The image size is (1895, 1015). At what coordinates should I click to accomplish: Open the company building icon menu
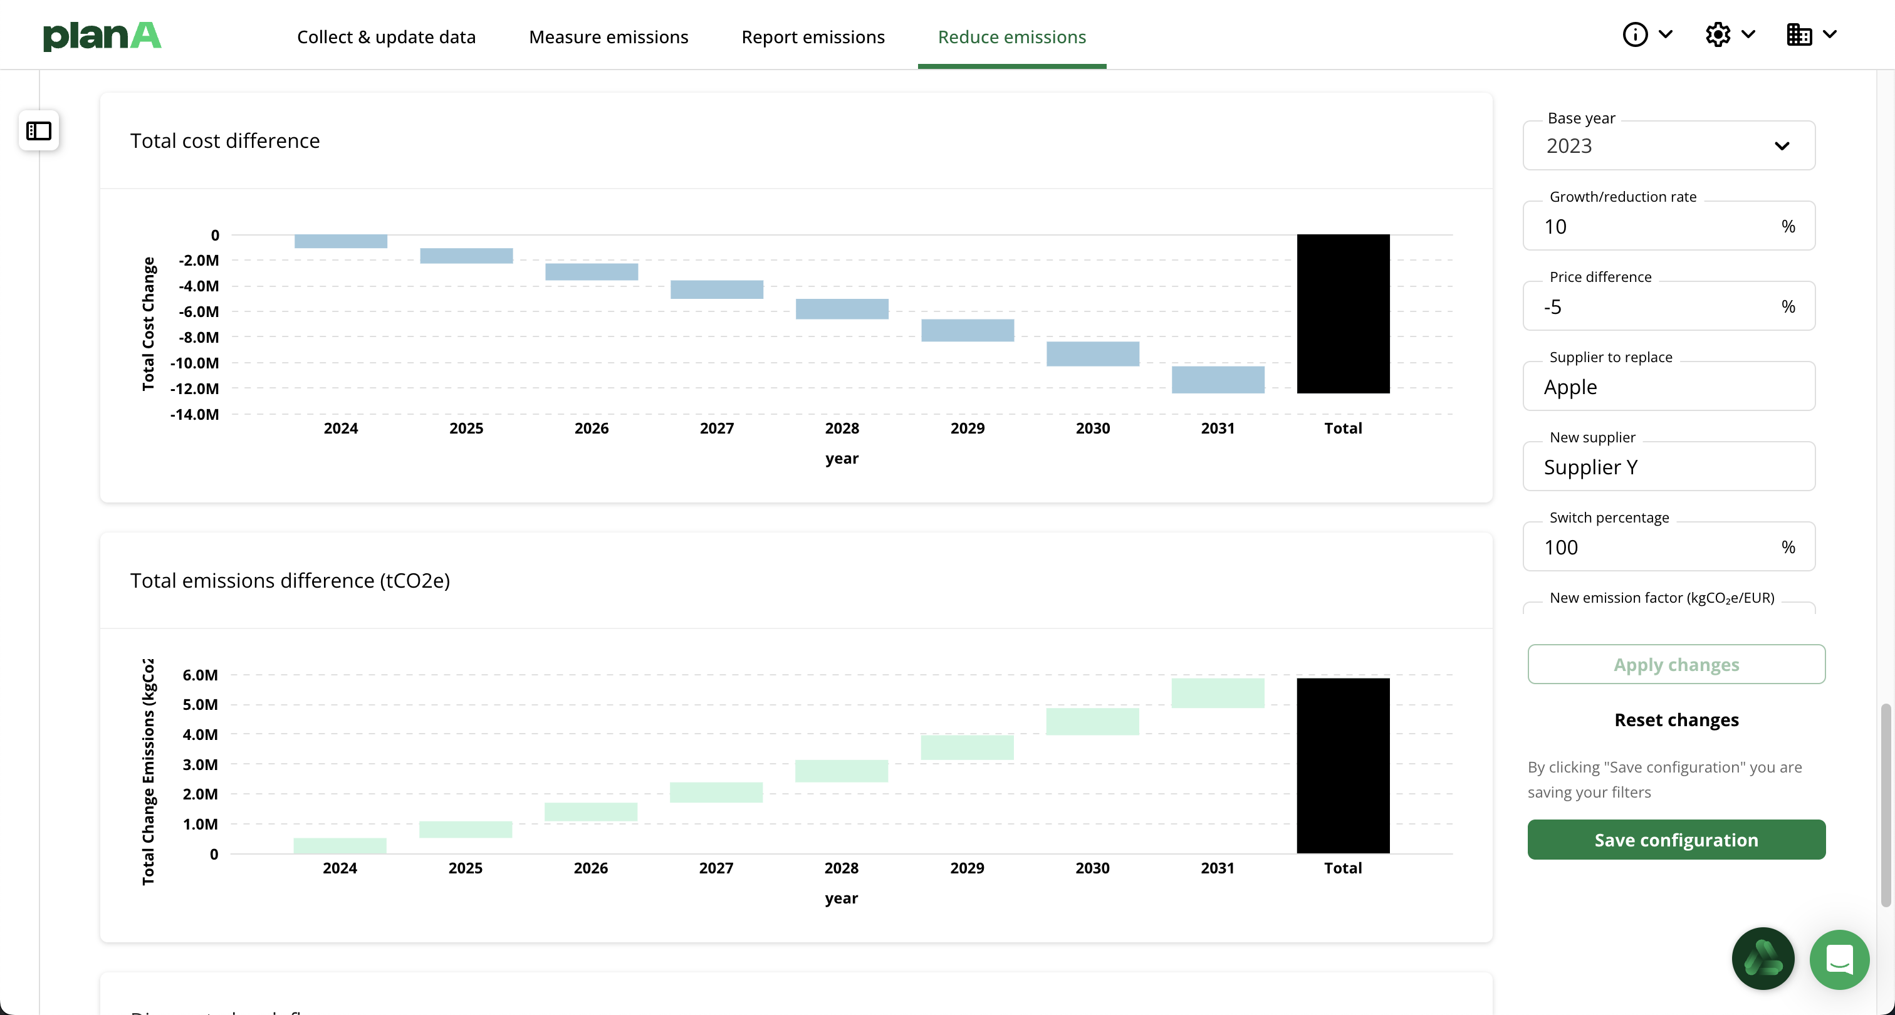coord(1798,34)
